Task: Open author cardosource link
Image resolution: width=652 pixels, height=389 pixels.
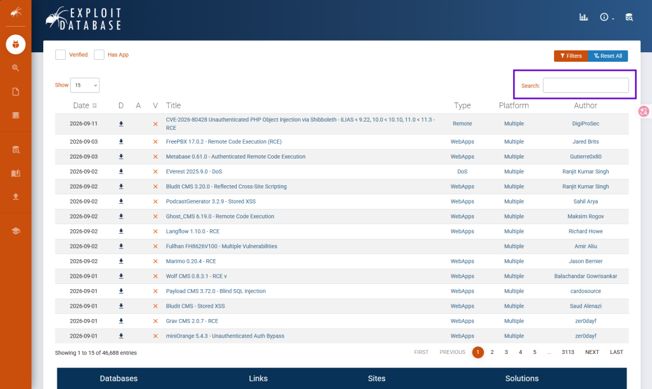Action: tap(586, 292)
